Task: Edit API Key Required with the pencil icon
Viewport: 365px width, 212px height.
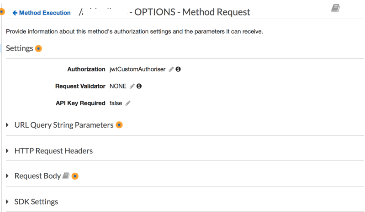Action: 128,103
